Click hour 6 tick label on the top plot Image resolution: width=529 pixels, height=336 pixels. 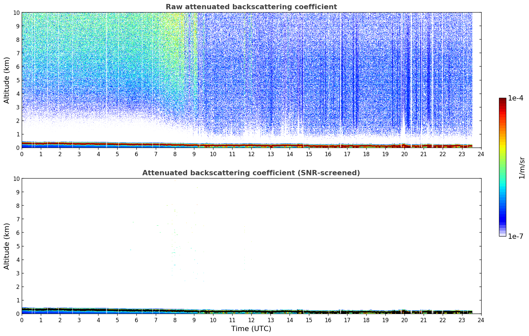pyautogui.click(x=136, y=154)
